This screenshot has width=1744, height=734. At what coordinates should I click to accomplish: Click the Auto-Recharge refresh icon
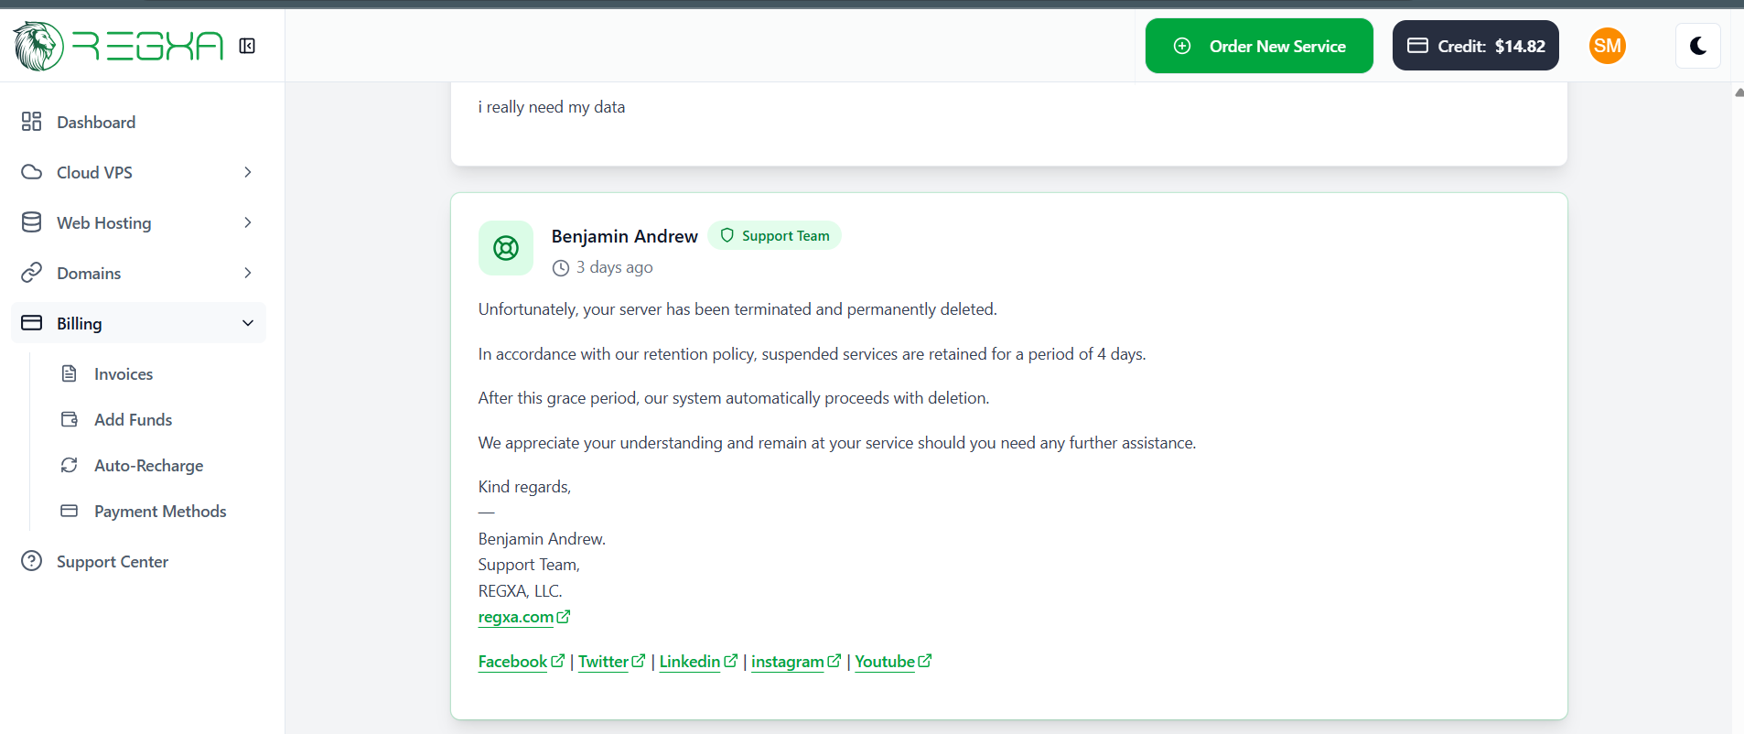tap(70, 465)
